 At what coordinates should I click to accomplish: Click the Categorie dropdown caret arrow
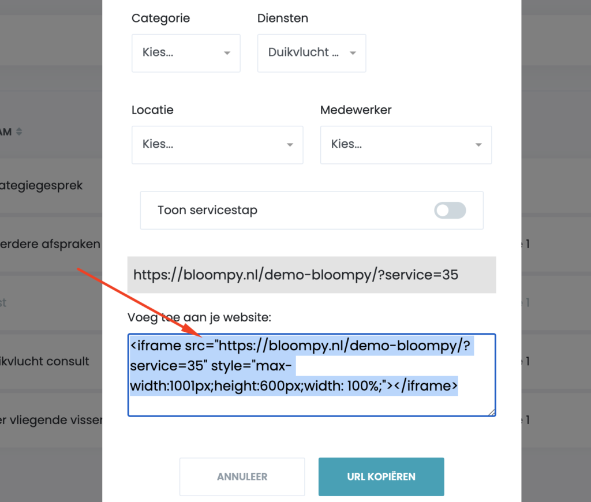click(227, 53)
